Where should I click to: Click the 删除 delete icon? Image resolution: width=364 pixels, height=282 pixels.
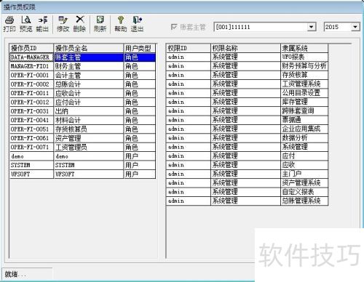point(79,24)
